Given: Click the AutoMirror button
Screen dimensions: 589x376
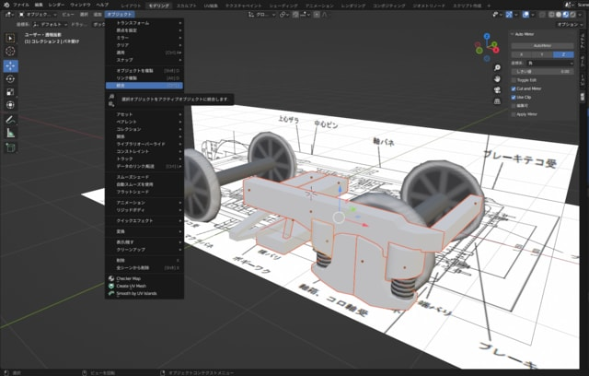Looking at the screenshot, I should pyautogui.click(x=542, y=46).
